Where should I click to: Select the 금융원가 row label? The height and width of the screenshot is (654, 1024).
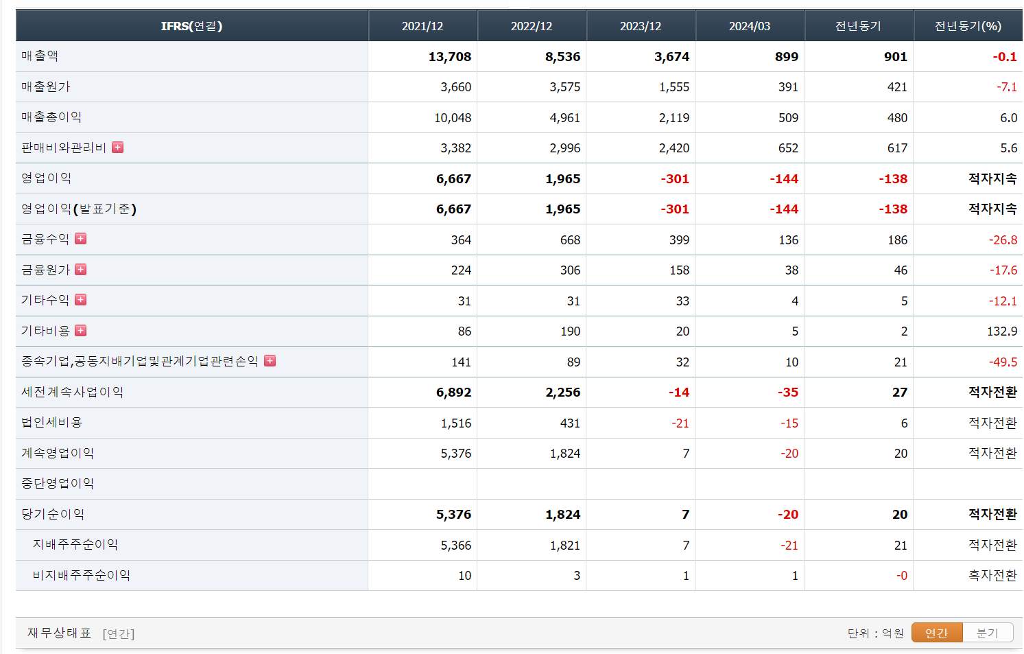[45, 270]
